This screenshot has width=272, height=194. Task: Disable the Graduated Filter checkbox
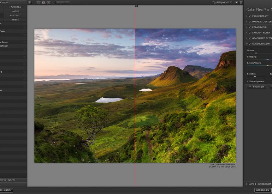pyautogui.click(x=250, y=38)
